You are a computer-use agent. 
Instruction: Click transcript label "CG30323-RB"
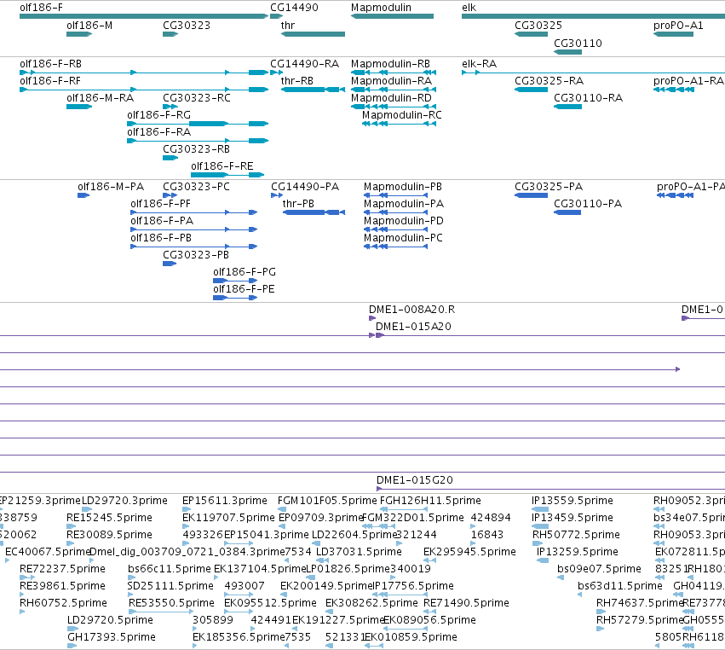[196, 149]
